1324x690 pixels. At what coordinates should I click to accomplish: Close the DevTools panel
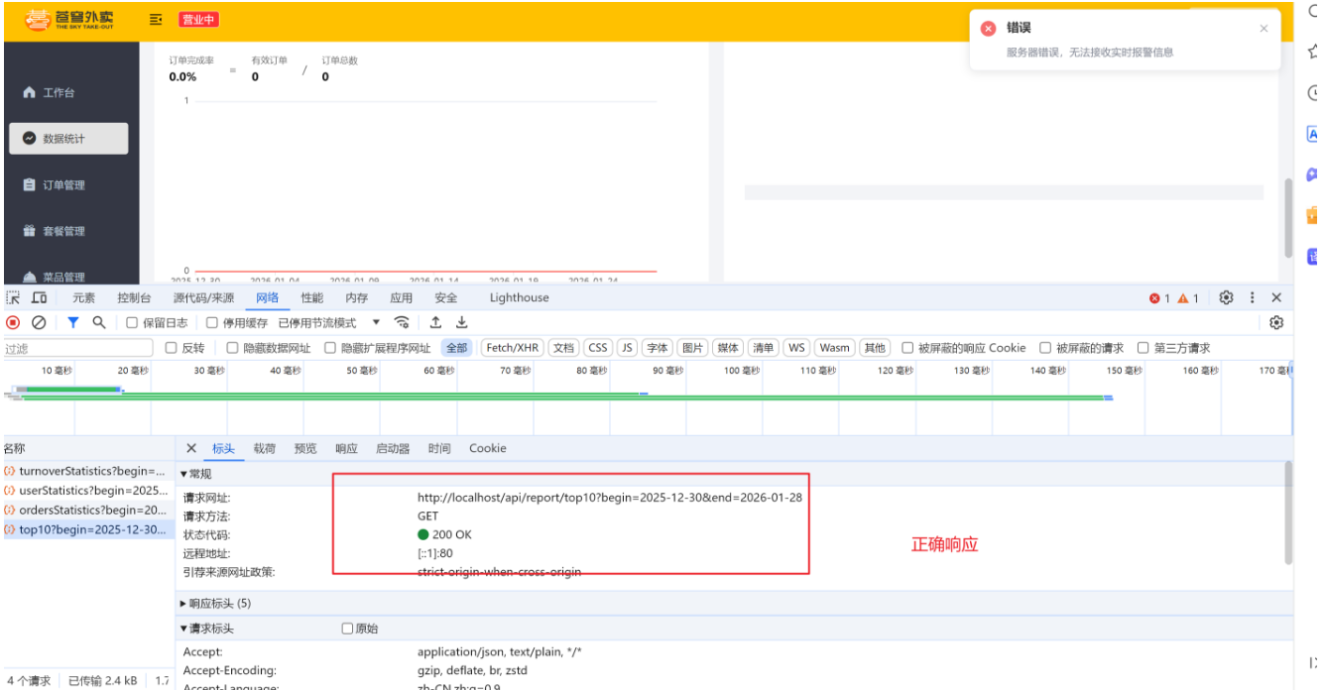(1276, 297)
